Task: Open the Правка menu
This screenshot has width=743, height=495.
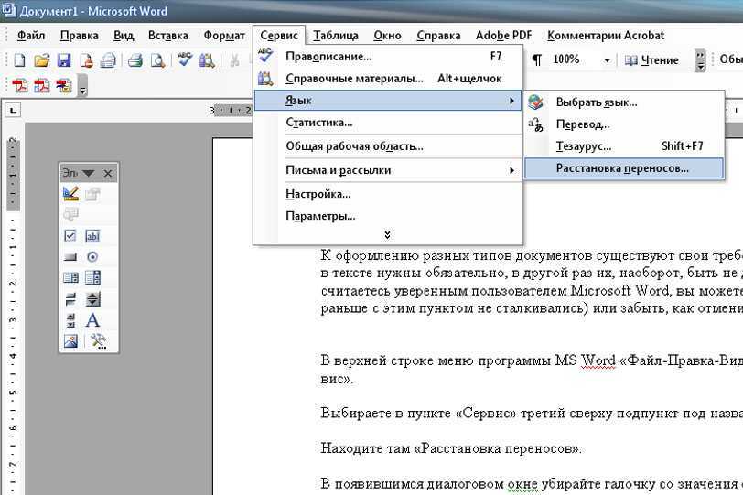Action: point(79,36)
